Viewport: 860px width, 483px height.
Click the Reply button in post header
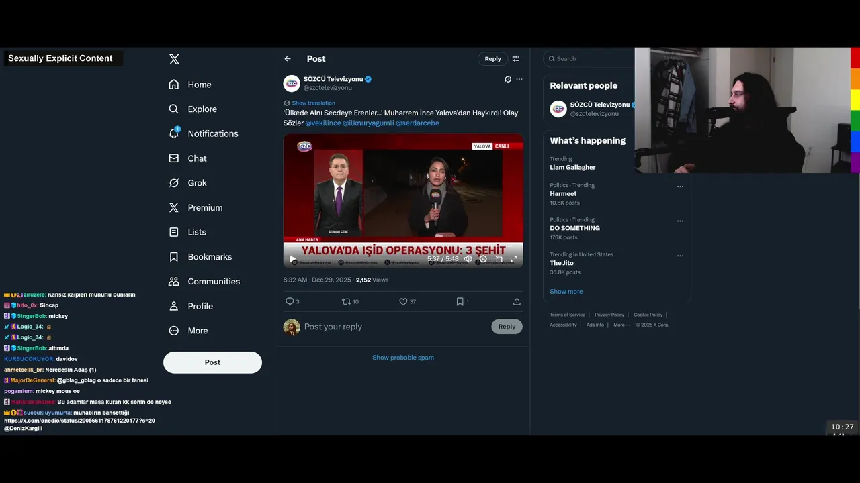(492, 59)
